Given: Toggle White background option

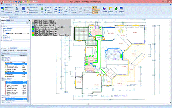Looking at the screenshot, I should (x=95, y=13).
